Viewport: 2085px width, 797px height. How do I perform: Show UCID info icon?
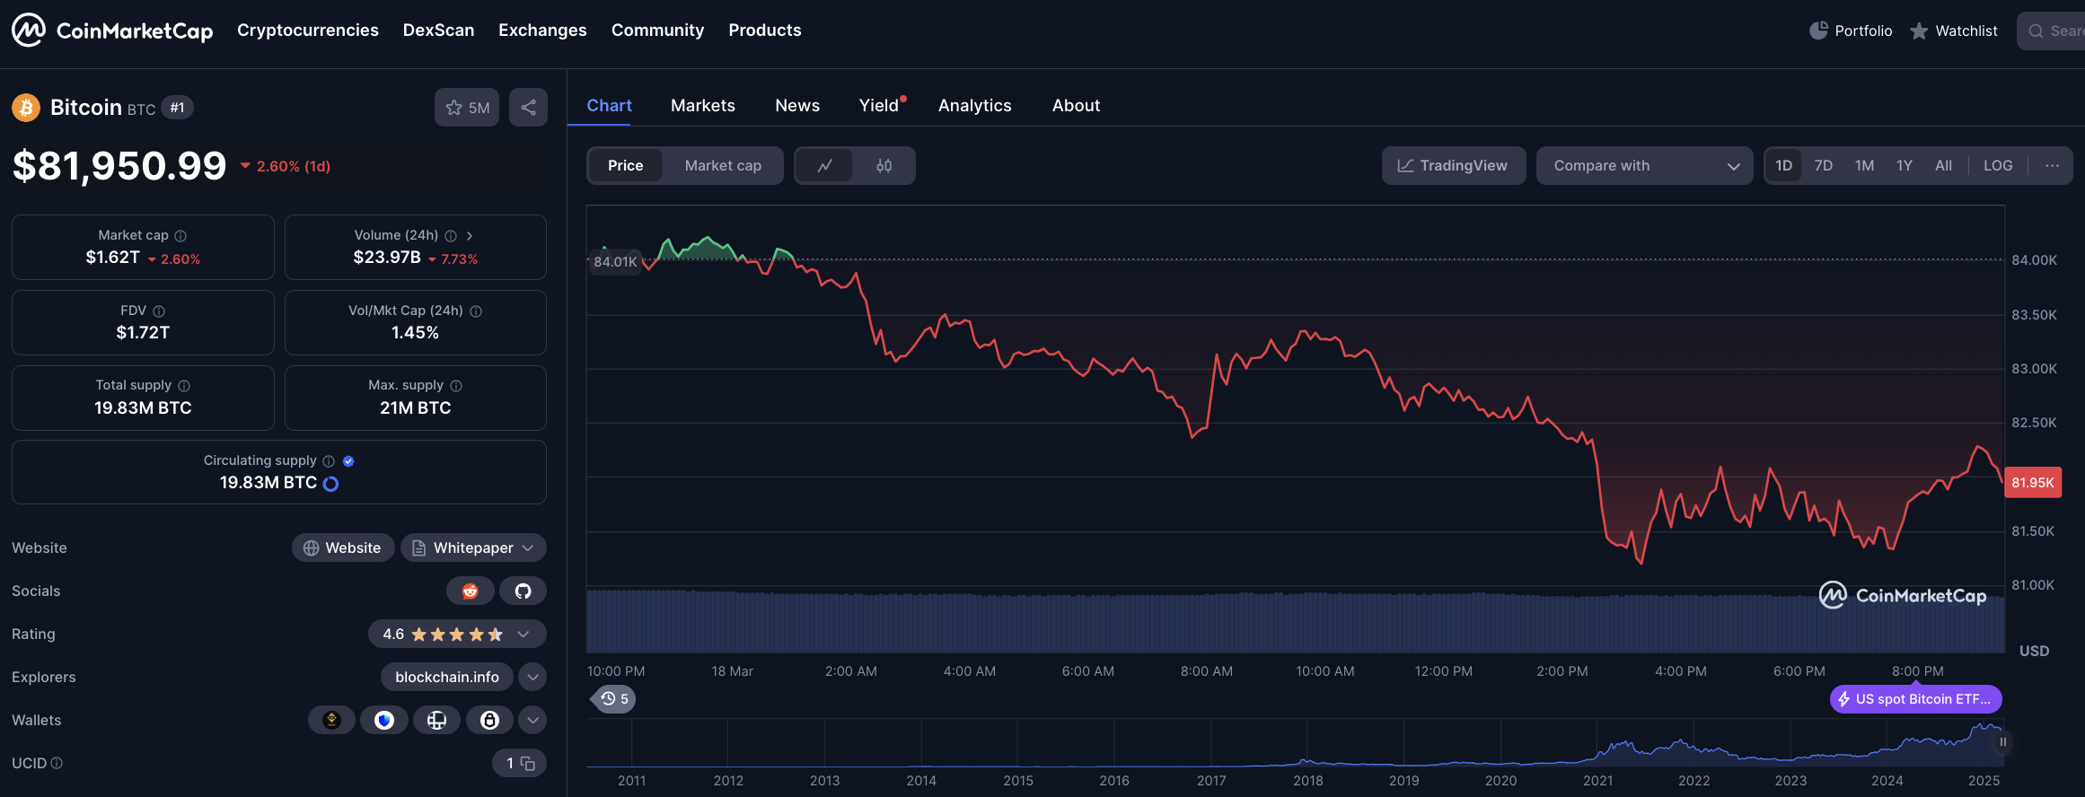[57, 763]
